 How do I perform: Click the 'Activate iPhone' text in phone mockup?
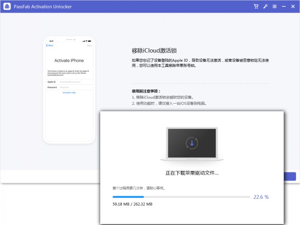coord(69,60)
